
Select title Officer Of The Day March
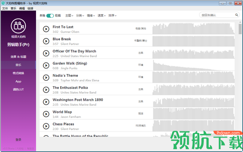coord(75,51)
